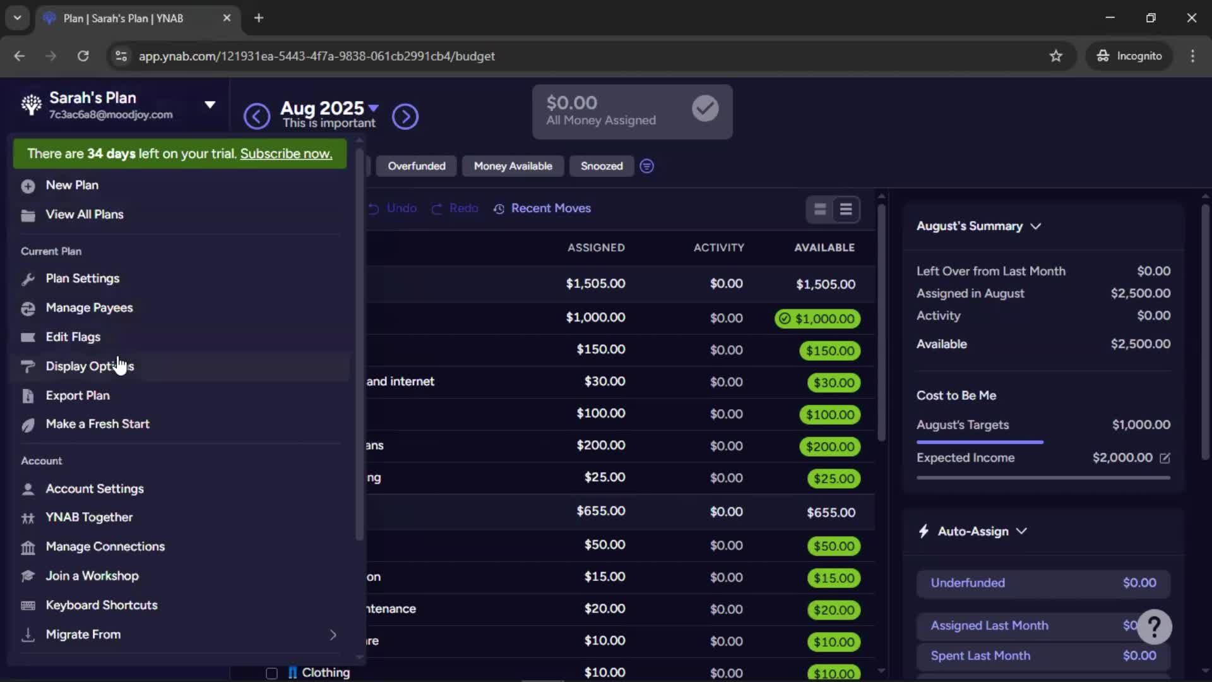The image size is (1212, 682).
Task: Click the $1,000.00 available green pill
Action: click(817, 319)
